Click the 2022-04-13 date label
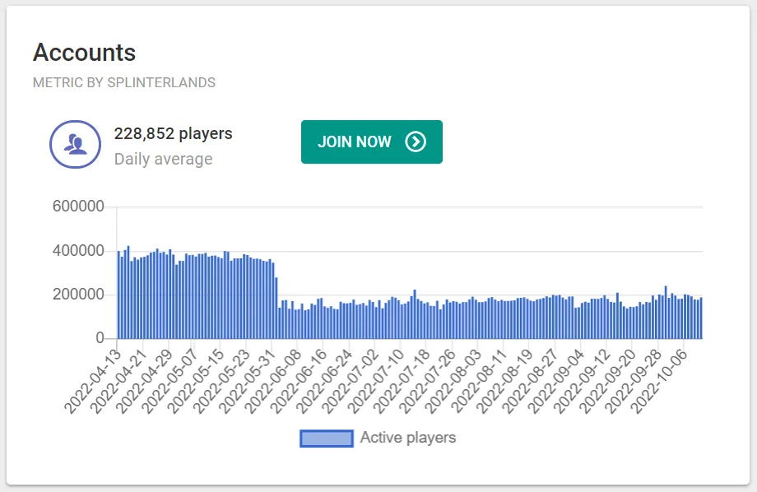This screenshot has height=492, width=757. [91, 374]
